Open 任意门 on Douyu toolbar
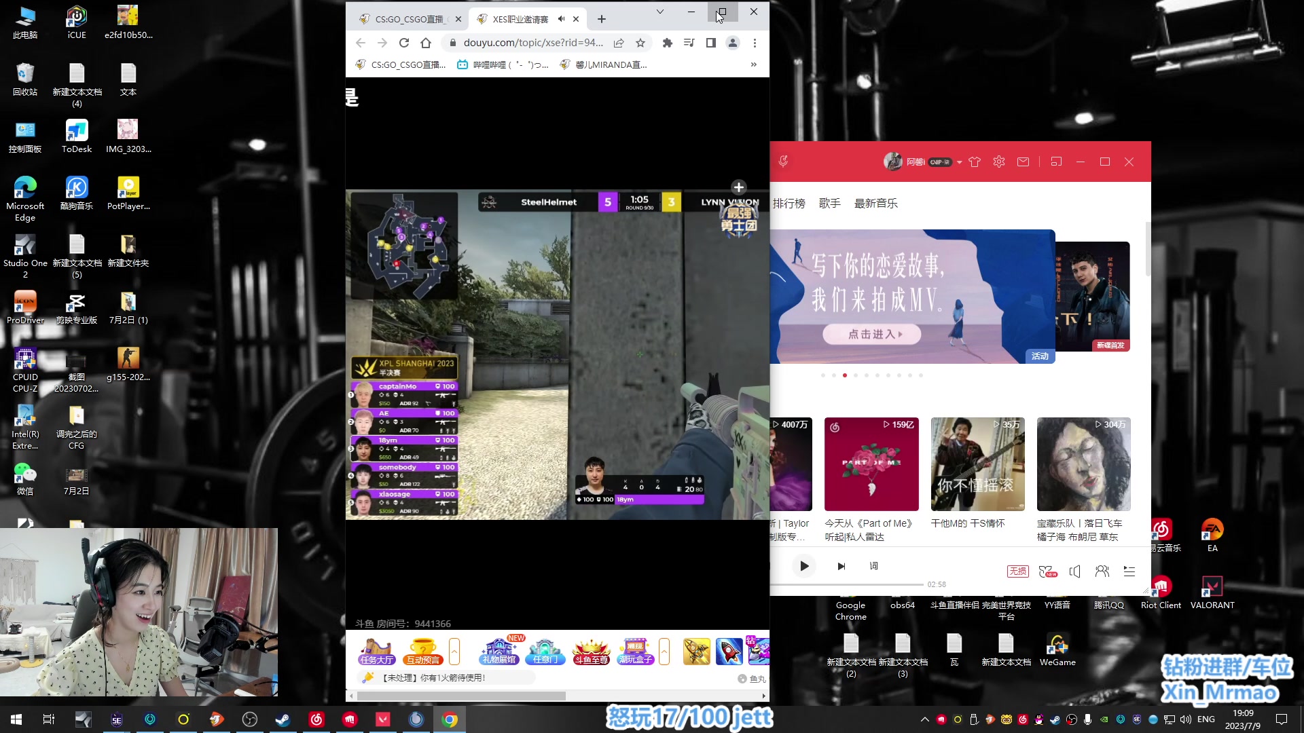Screen dimensions: 1304x733 [x=545, y=651]
